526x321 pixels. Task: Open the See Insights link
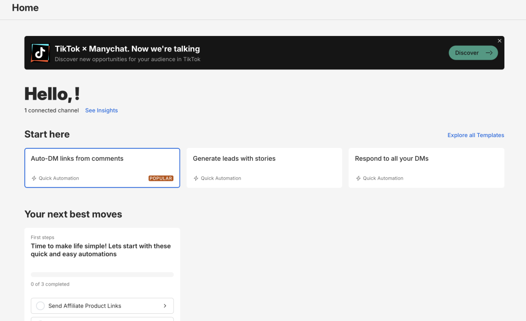point(101,110)
